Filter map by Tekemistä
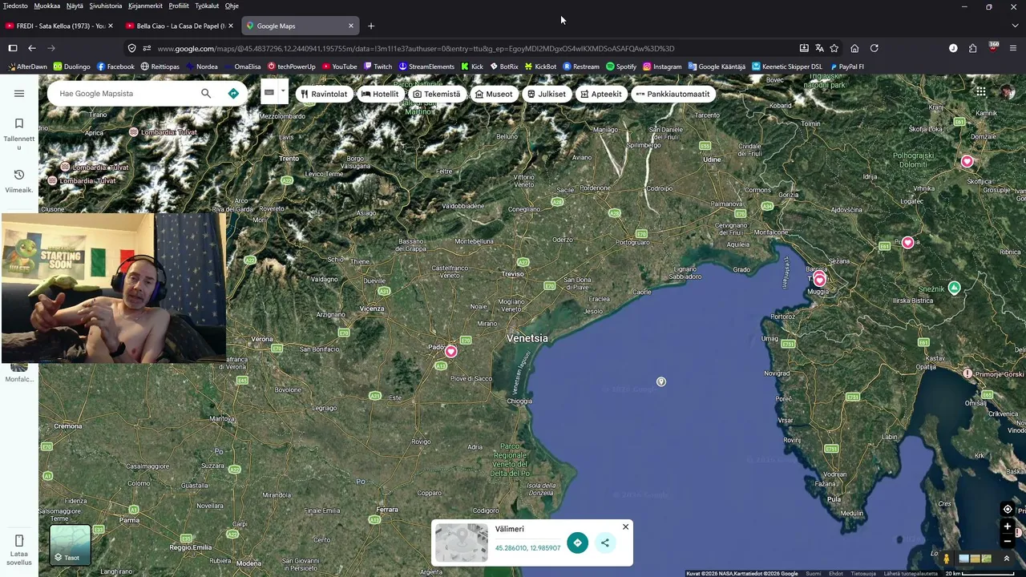 [x=437, y=94]
